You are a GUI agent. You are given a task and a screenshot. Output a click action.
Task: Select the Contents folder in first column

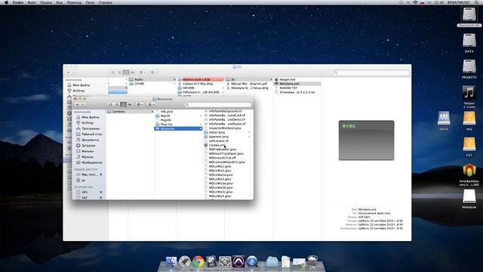point(130,112)
